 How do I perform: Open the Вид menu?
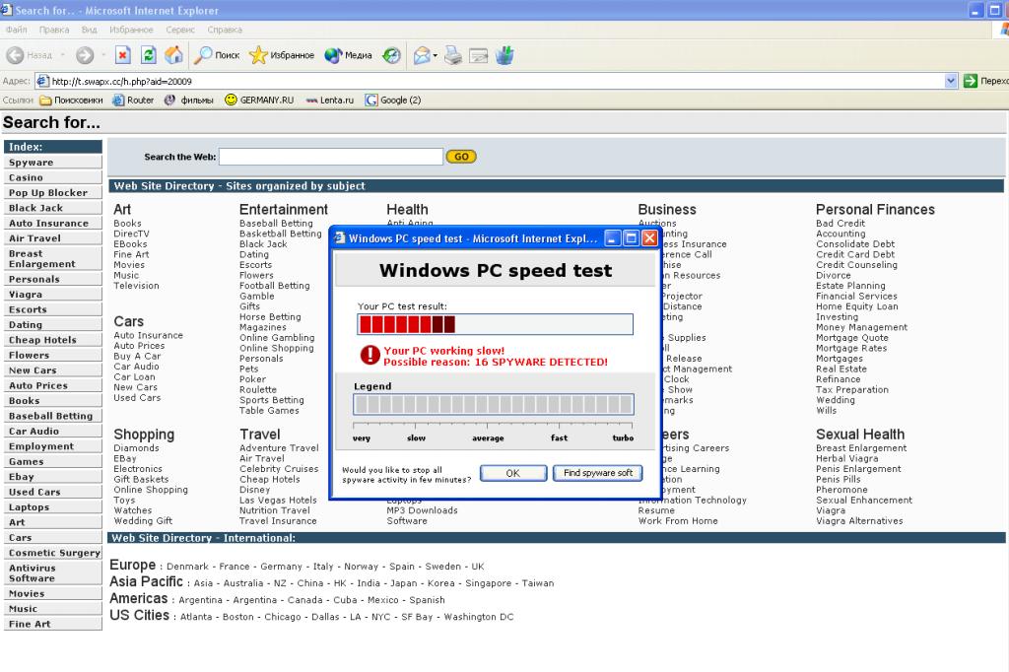(89, 30)
